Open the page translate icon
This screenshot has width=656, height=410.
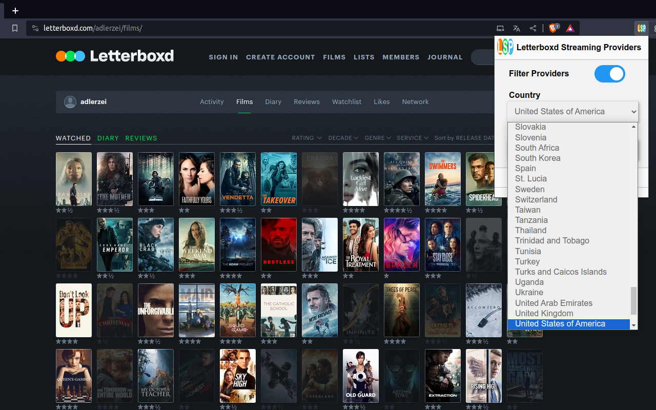[517, 28]
